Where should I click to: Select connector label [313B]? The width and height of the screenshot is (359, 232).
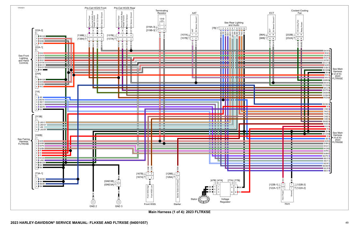point(39,117)
